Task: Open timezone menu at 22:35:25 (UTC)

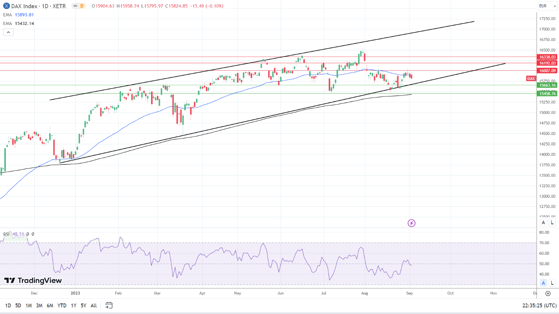Action: [540, 305]
